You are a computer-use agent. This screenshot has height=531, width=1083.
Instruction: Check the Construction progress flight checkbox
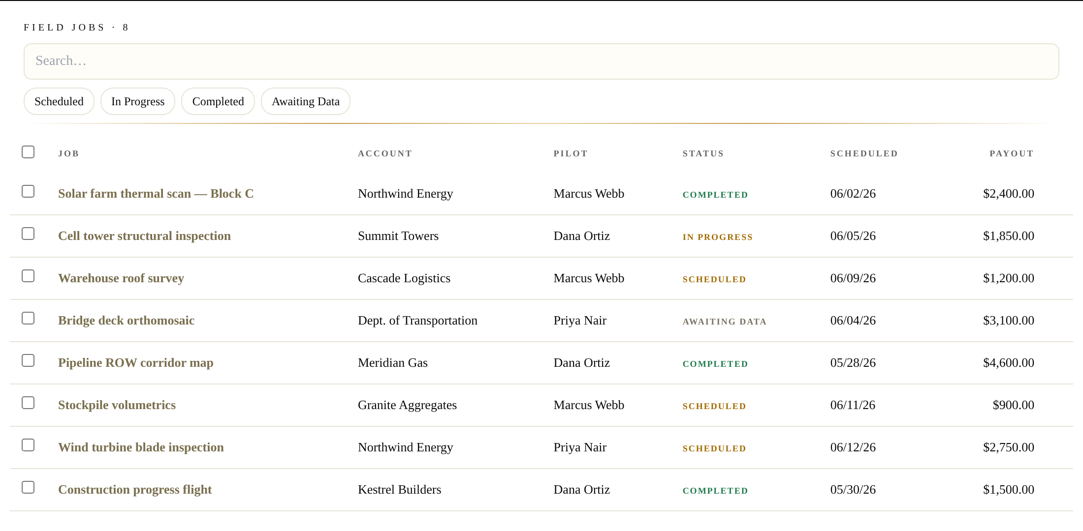click(x=28, y=487)
